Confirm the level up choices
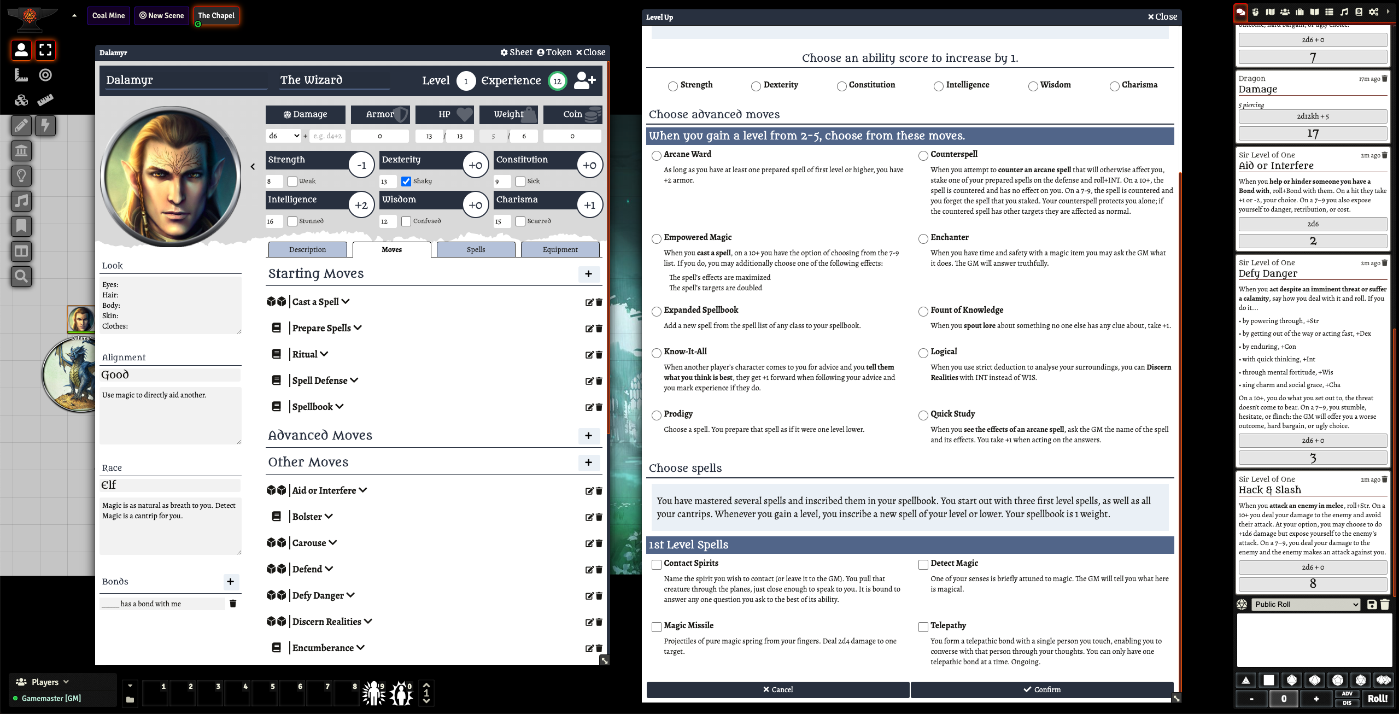 pyautogui.click(x=1042, y=689)
